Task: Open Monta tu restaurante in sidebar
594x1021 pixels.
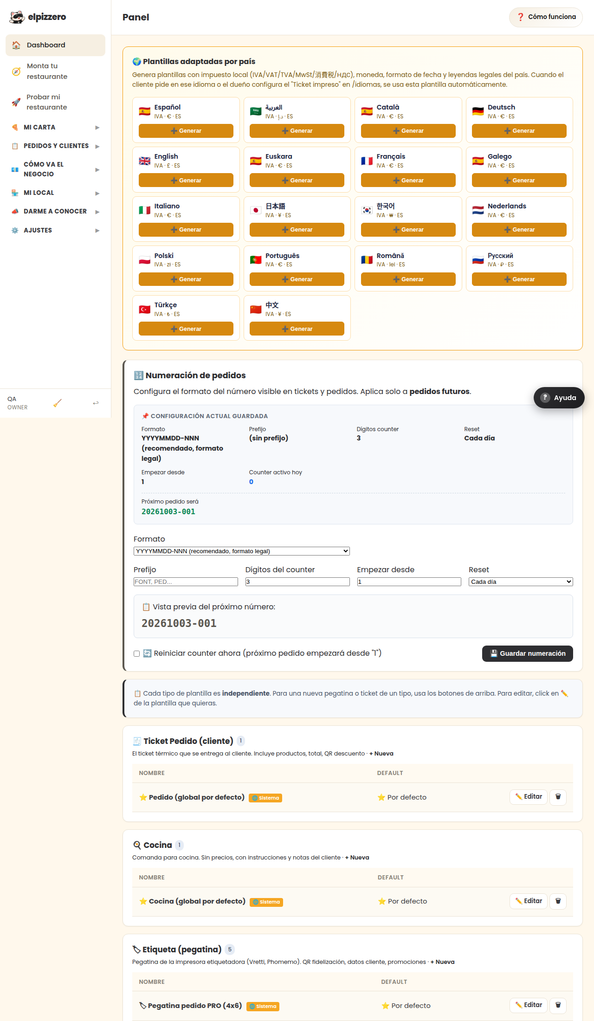Action: click(56, 71)
